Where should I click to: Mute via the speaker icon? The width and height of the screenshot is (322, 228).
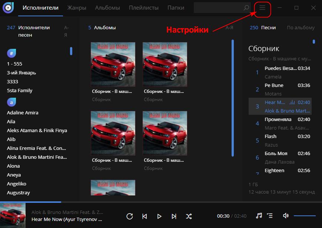tap(286, 216)
